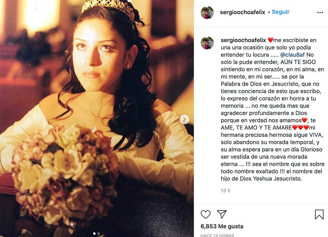Viewport: 328px width, 237px height.
Task: Select the second carousel dot indicator
Action: (x=98, y=234)
